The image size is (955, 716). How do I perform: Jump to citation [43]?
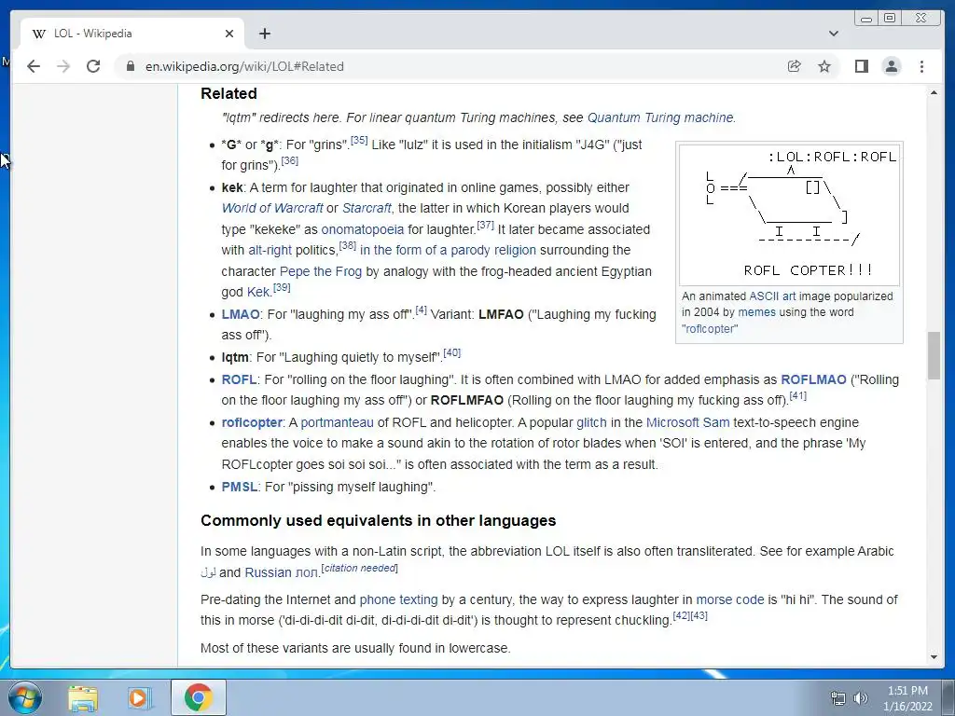[x=699, y=616]
